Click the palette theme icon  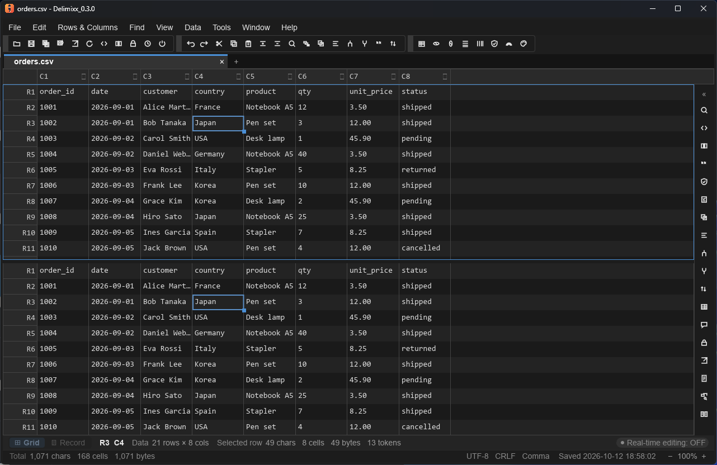click(x=523, y=44)
